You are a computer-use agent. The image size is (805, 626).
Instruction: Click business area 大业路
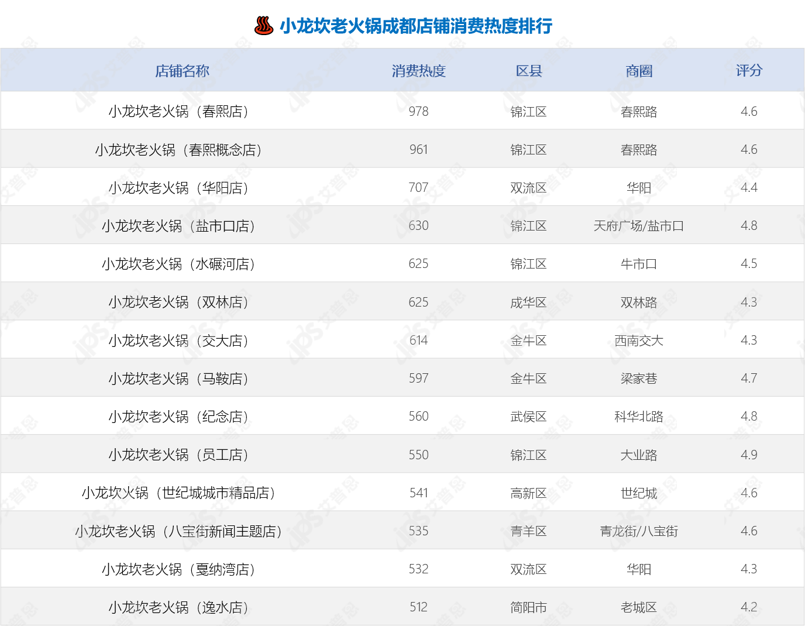pyautogui.click(x=639, y=455)
